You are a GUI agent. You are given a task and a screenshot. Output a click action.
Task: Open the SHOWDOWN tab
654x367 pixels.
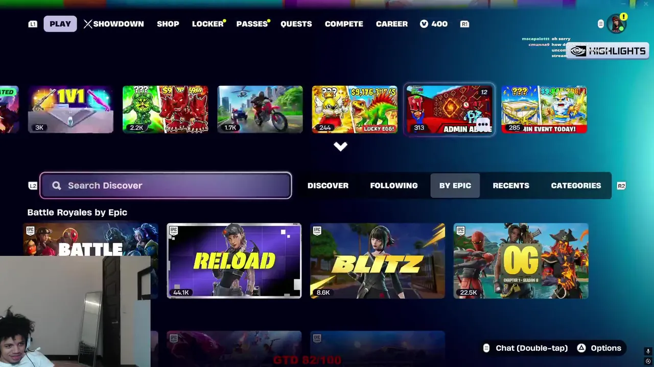[x=114, y=24]
